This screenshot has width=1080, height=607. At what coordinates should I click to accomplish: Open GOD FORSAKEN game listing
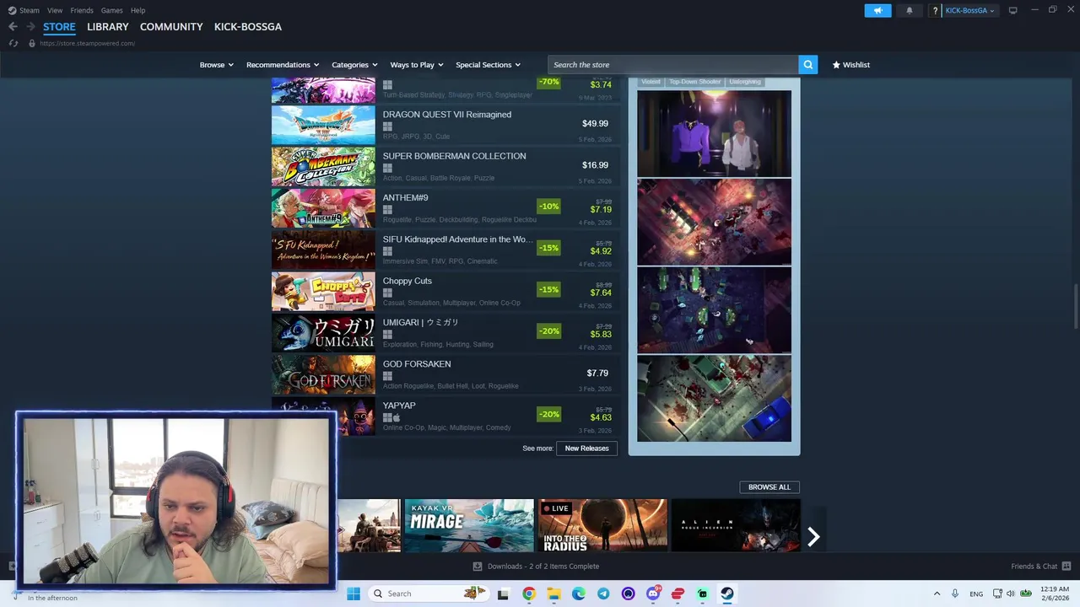tap(445, 373)
